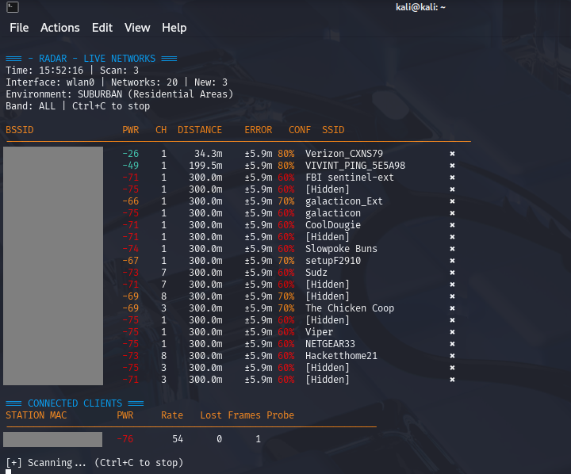The height and width of the screenshot is (474, 571).
Task: Click The Chicken Coop SSID entry
Action: tap(350, 308)
